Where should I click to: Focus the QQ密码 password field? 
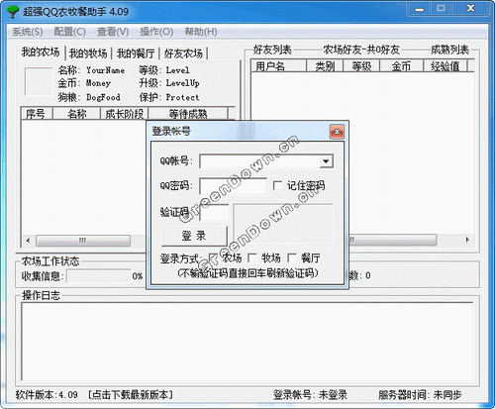(234, 186)
